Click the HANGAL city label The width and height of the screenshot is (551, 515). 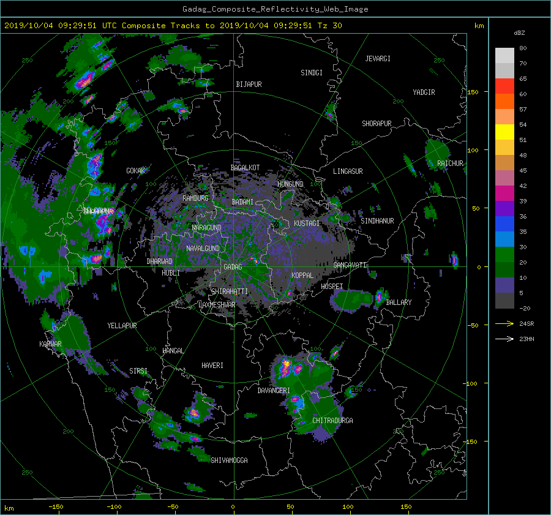coord(173,351)
